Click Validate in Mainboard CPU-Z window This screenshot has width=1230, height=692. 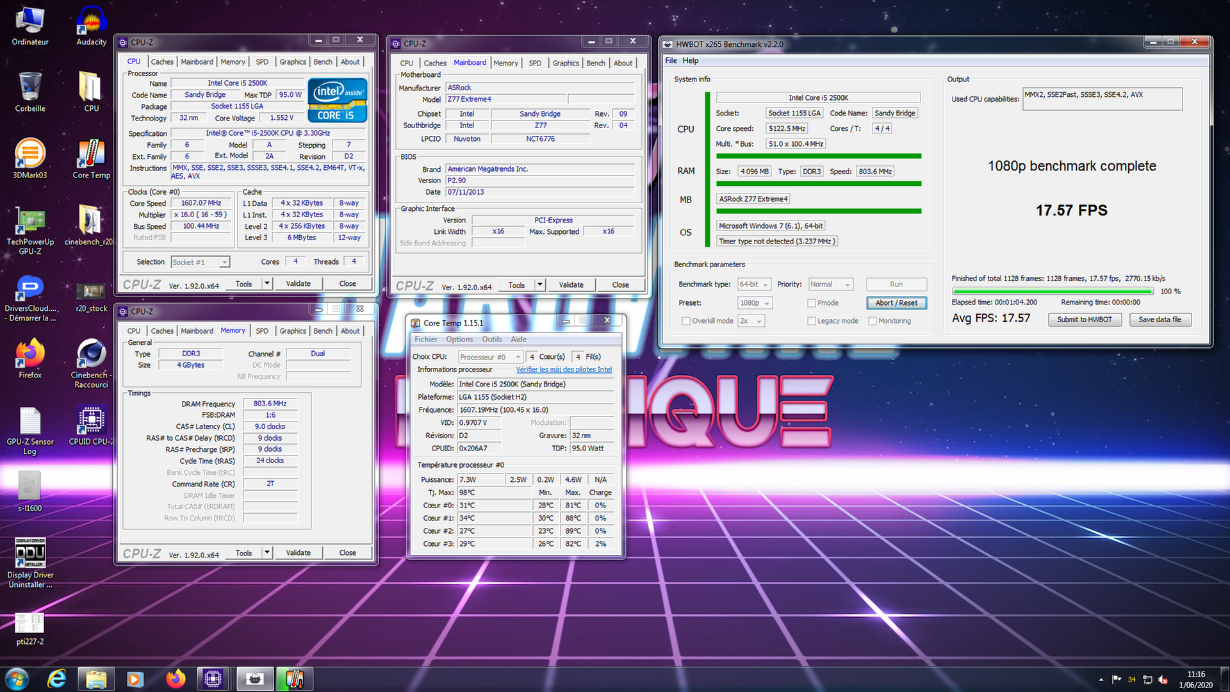click(x=571, y=285)
